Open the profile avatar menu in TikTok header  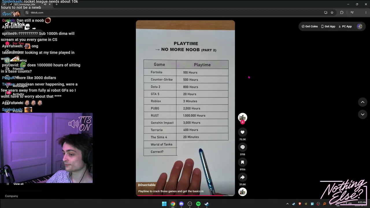360,26
